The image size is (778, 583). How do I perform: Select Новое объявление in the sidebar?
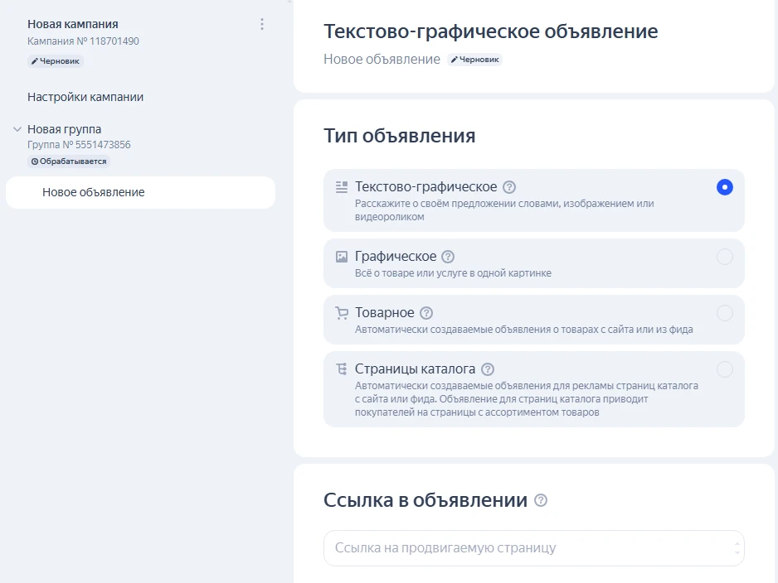coord(94,192)
